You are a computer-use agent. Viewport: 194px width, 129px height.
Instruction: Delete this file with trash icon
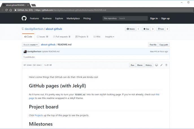point(166,65)
